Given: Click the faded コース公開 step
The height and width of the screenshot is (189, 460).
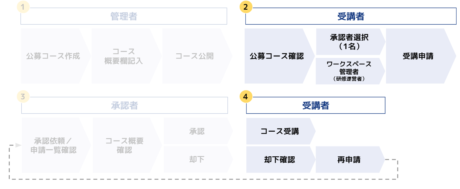Looking at the screenshot, I should click(x=197, y=56).
